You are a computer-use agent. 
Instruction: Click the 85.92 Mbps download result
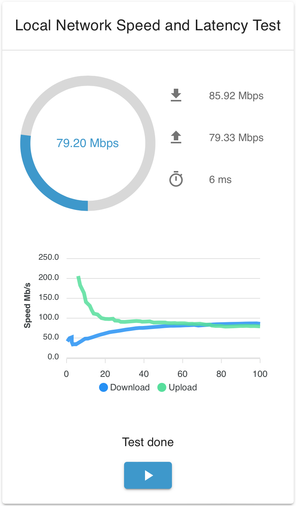pyautogui.click(x=236, y=95)
